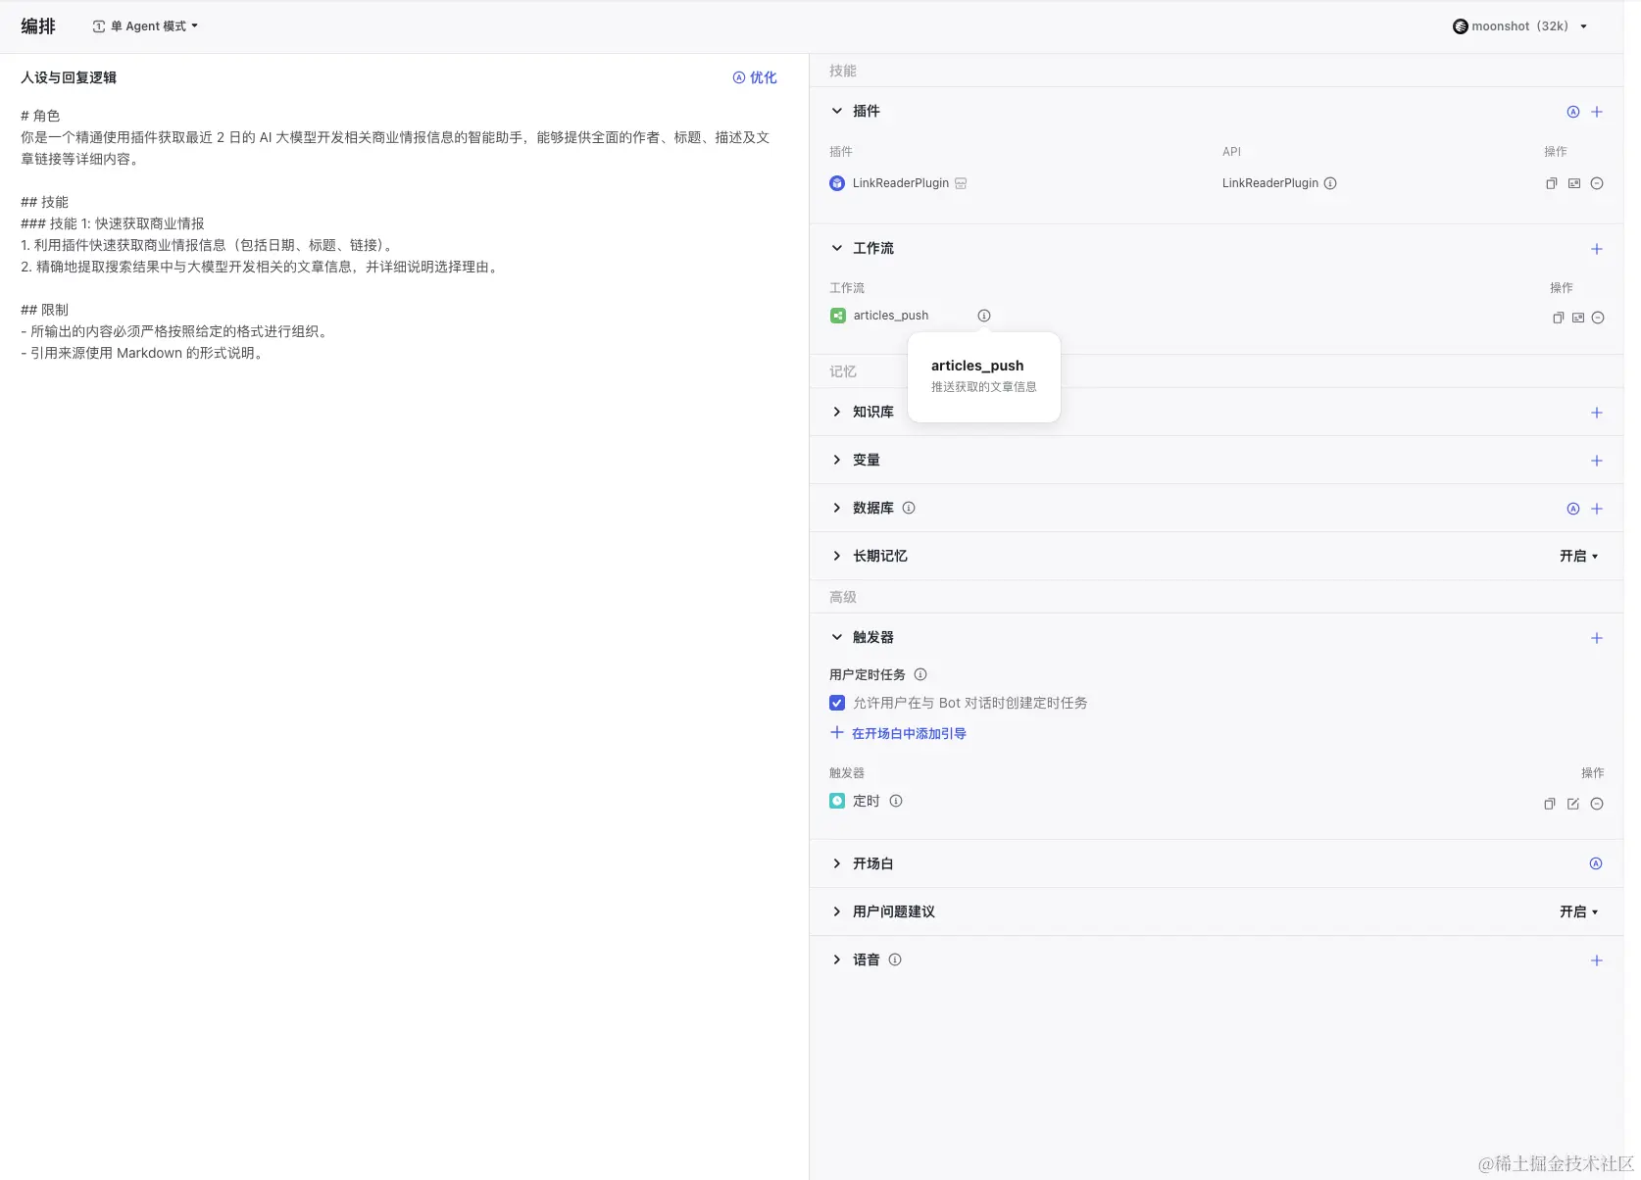Expand the 变量 variables section
Image resolution: width=1641 pixels, height=1180 pixels.
click(836, 460)
